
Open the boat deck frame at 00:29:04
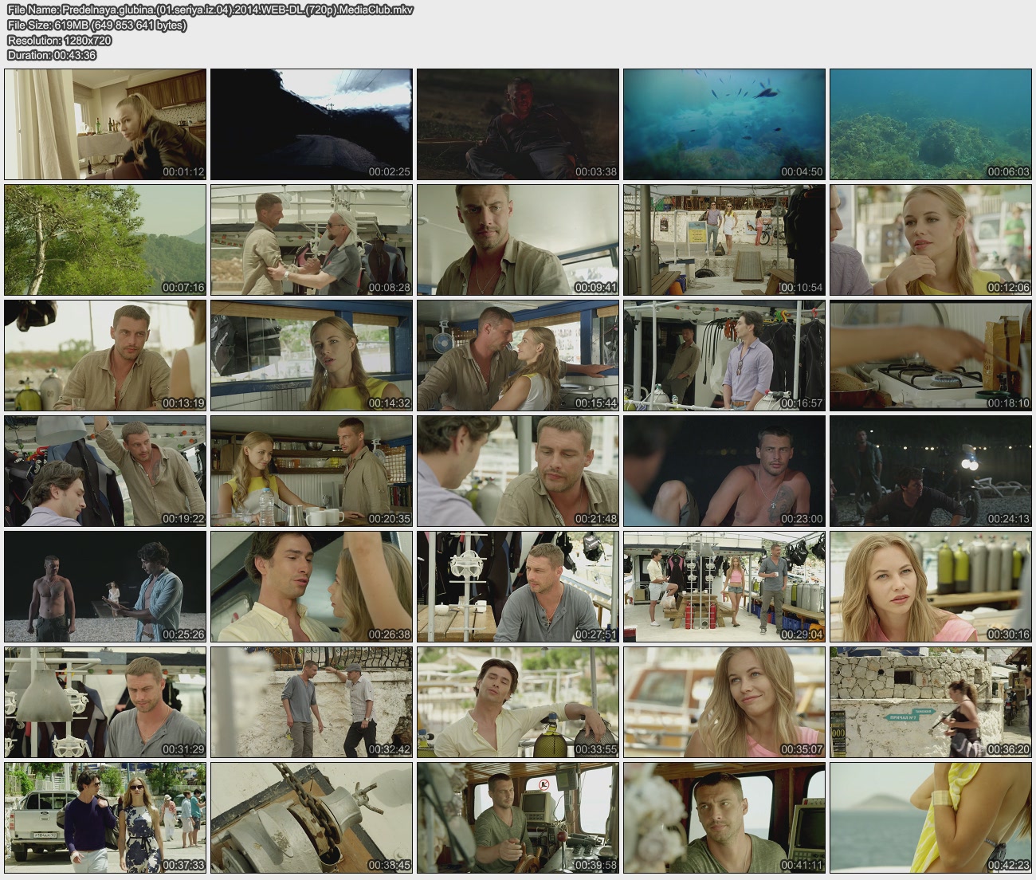[x=724, y=587]
